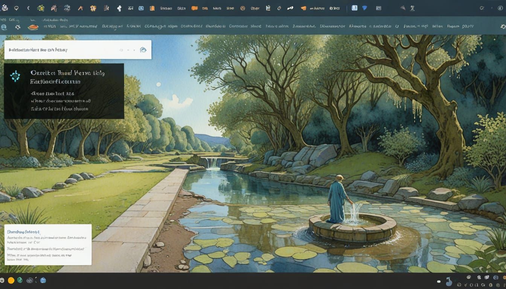This screenshot has height=289, width=506.
Task: Open the blue square app icon in the toolbar
Action: coord(355,7)
